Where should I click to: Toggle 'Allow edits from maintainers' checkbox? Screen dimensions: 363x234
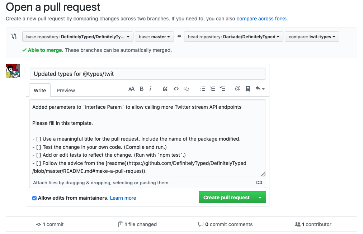pyautogui.click(x=34, y=198)
